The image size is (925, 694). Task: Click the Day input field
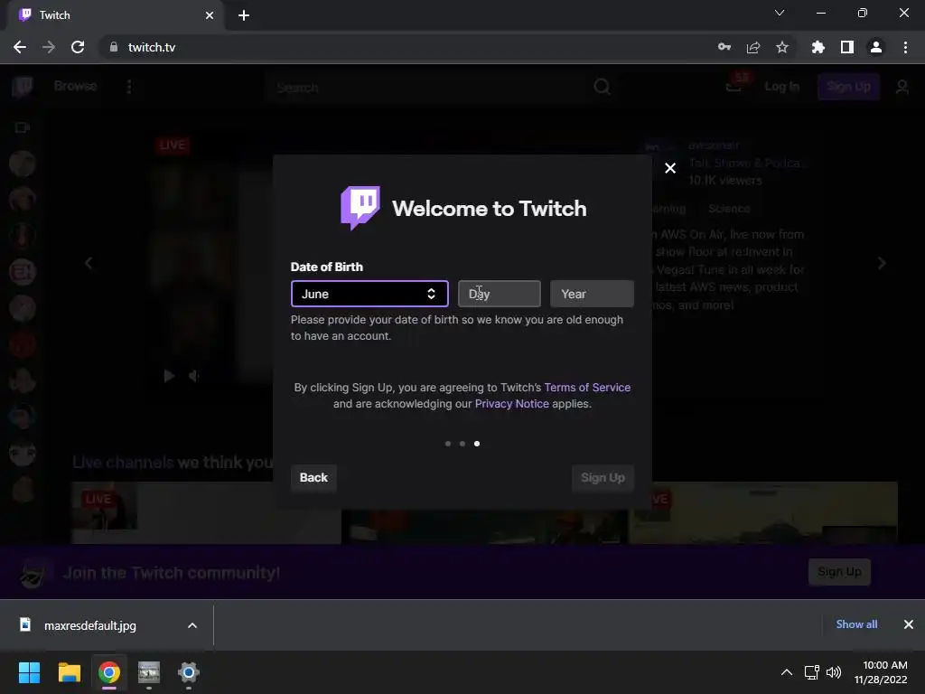499,294
